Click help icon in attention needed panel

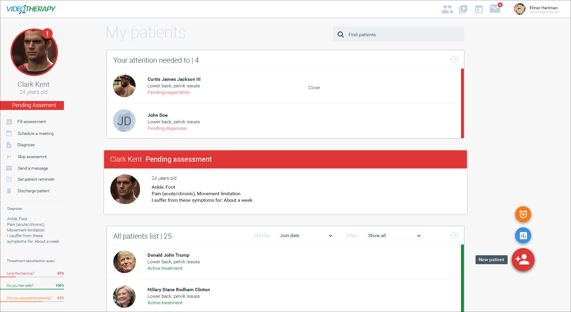pyautogui.click(x=454, y=60)
